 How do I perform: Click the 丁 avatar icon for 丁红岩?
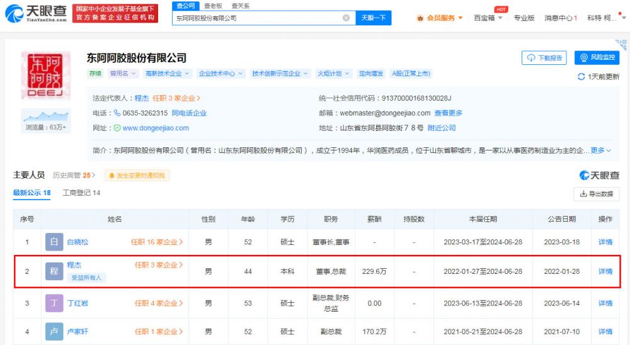tap(54, 303)
